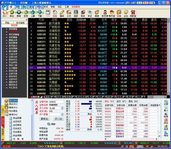Image resolution: width=171 pixels, height=149 pixels.
Task: Click the F8 cycle toolbar icon
Action: click(48, 13)
